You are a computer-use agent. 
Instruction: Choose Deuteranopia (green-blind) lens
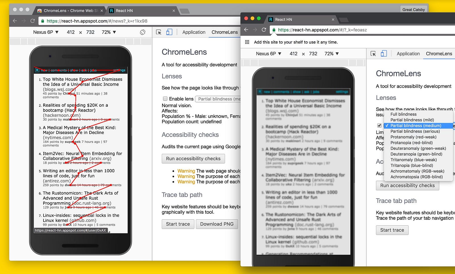[x=418, y=154]
